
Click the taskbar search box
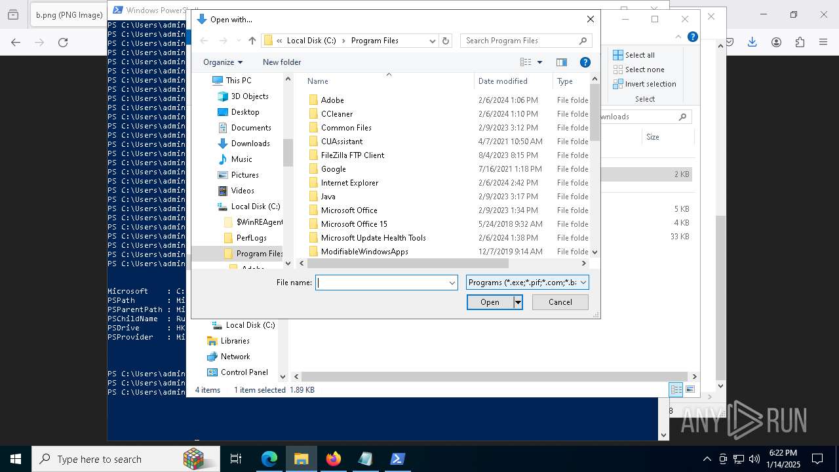(126, 459)
